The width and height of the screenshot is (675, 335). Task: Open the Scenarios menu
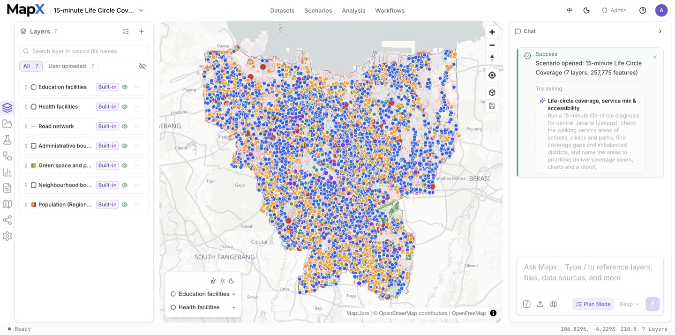click(x=318, y=10)
